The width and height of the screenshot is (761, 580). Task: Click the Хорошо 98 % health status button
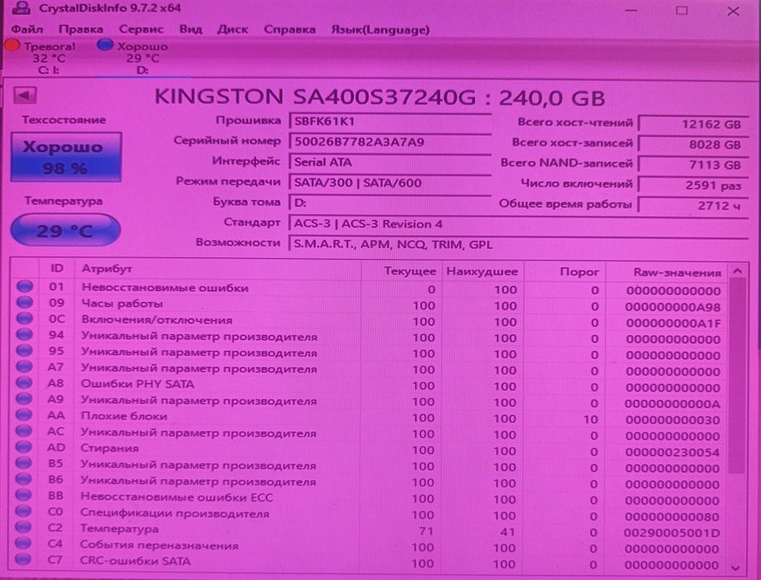tap(66, 157)
